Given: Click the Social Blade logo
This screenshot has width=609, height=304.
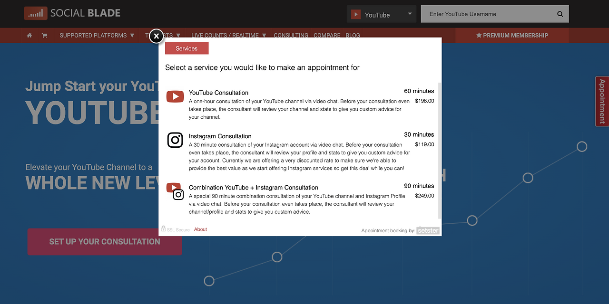Looking at the screenshot, I should 72,13.
